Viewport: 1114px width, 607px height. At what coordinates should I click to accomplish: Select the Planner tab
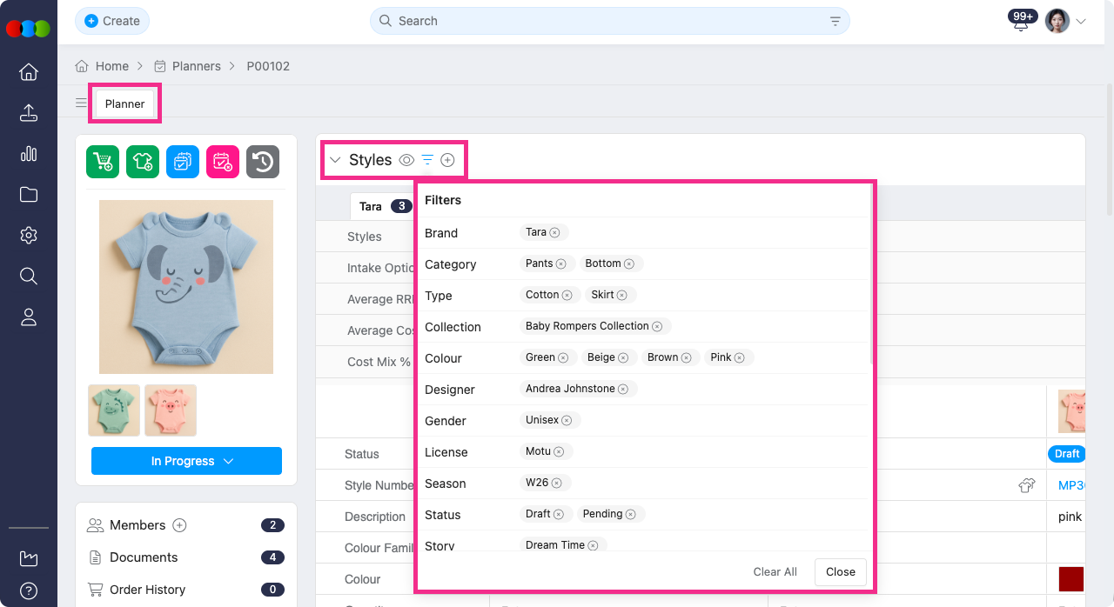pos(124,103)
